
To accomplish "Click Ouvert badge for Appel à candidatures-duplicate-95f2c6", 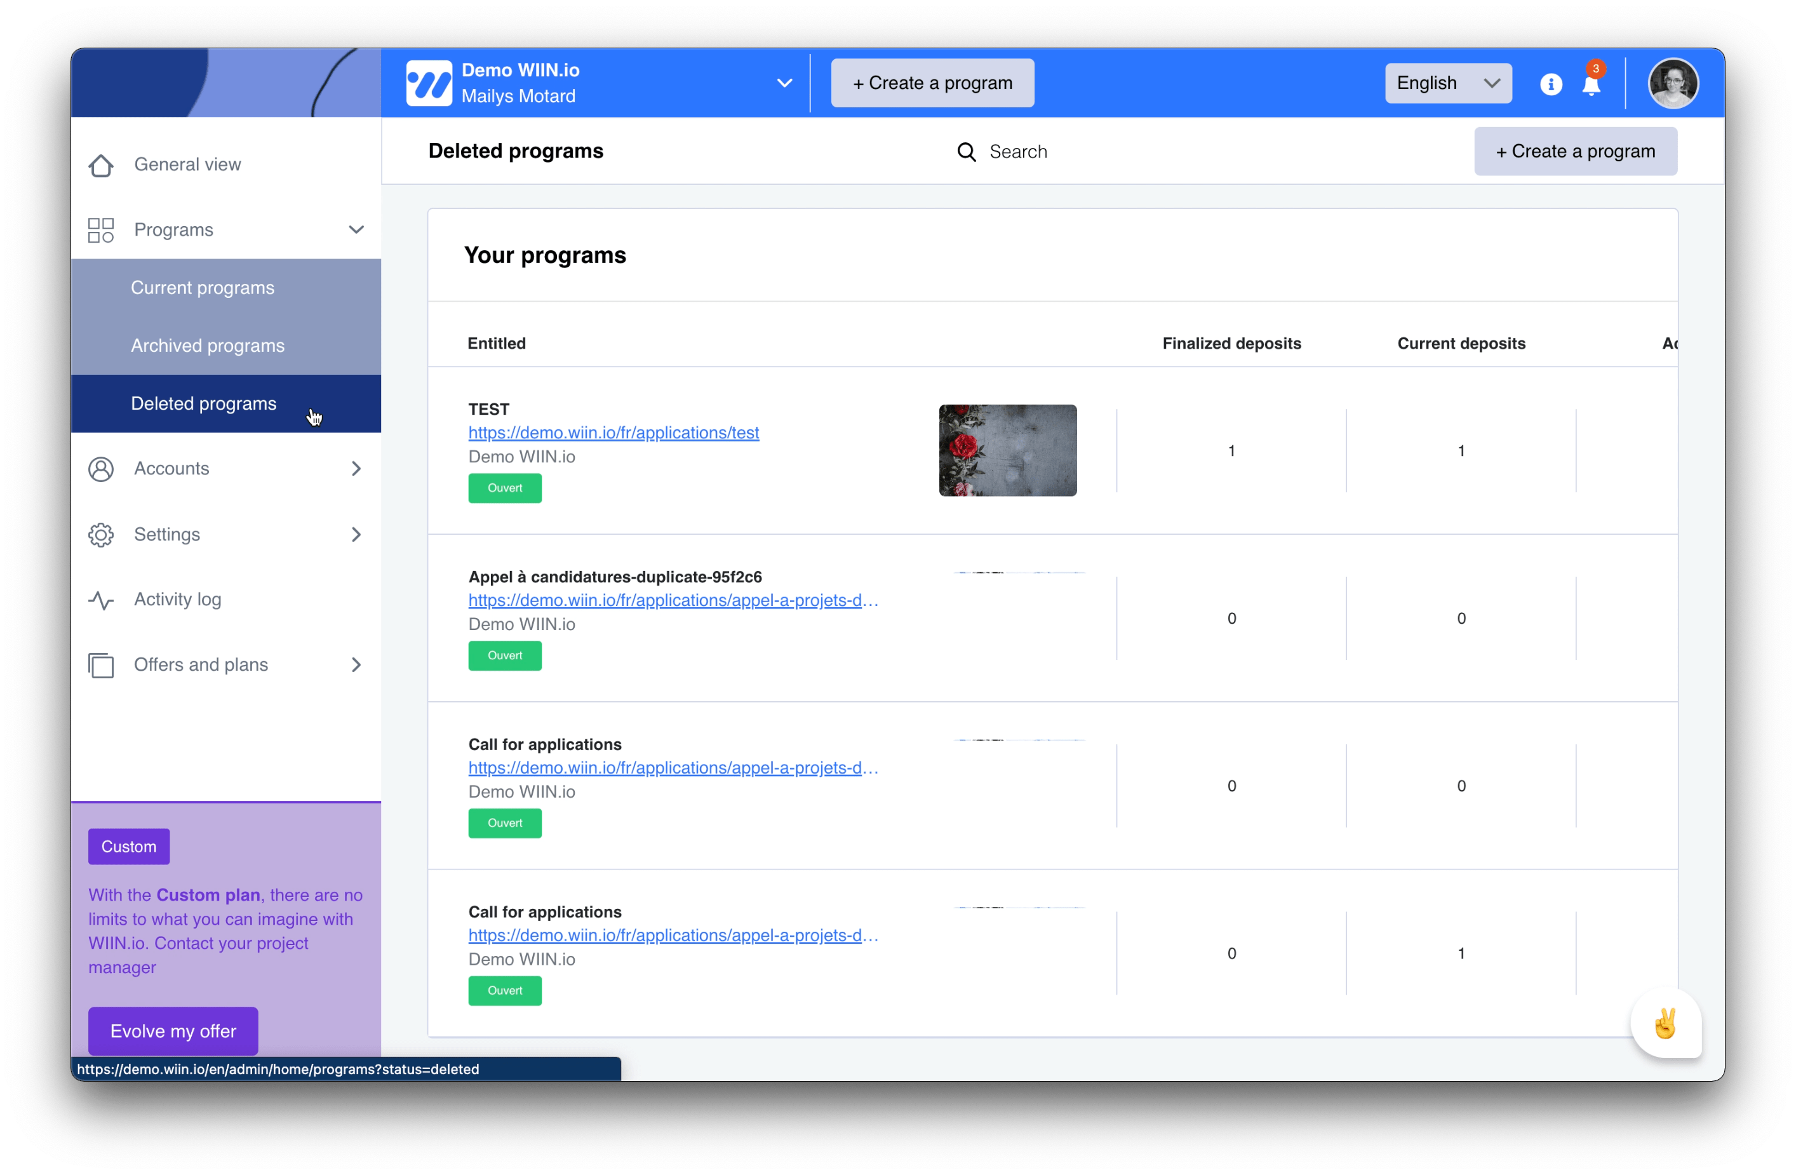I will 505,656.
